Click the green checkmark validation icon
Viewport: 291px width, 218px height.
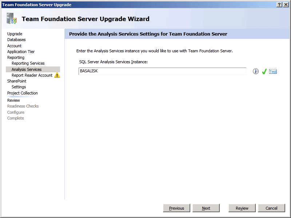click(x=264, y=72)
